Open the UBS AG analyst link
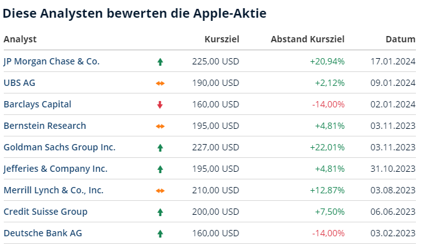The image size is (421, 247). [20, 83]
